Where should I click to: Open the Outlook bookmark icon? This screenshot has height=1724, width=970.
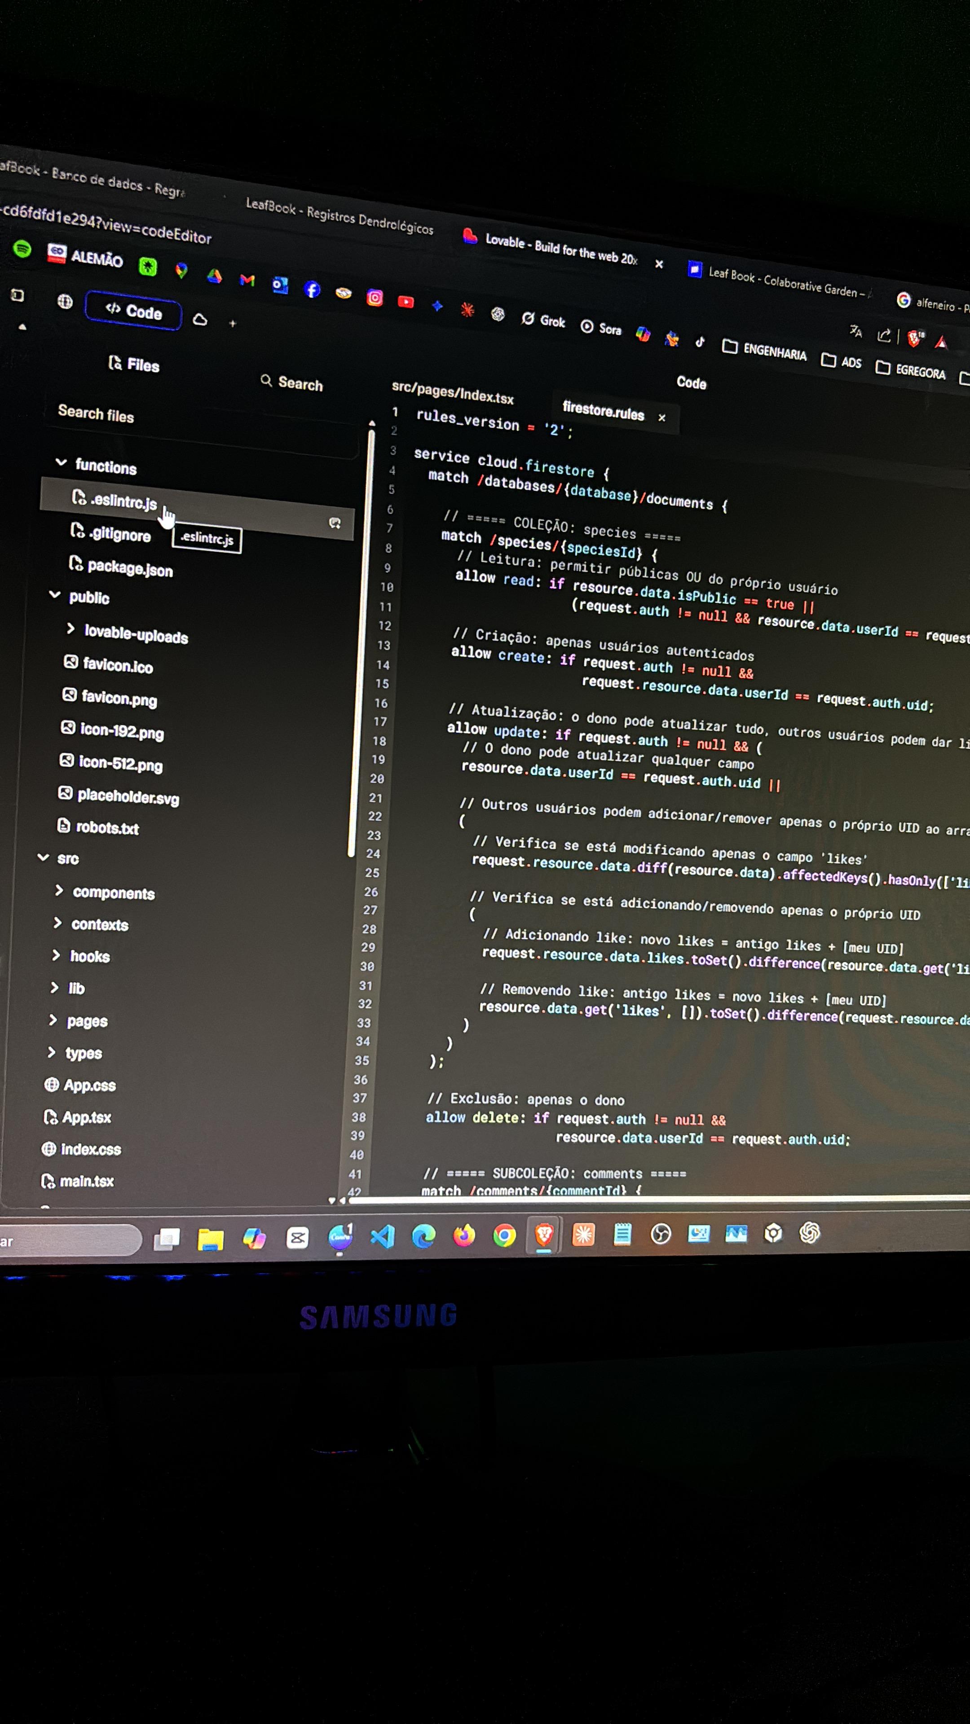[x=280, y=285]
